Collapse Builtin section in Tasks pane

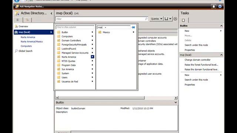click(221, 26)
